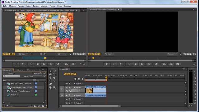Viewport: 199px width, 112px height.
Task: Select the Razor tool
Action: pyautogui.click(x=54, y=77)
